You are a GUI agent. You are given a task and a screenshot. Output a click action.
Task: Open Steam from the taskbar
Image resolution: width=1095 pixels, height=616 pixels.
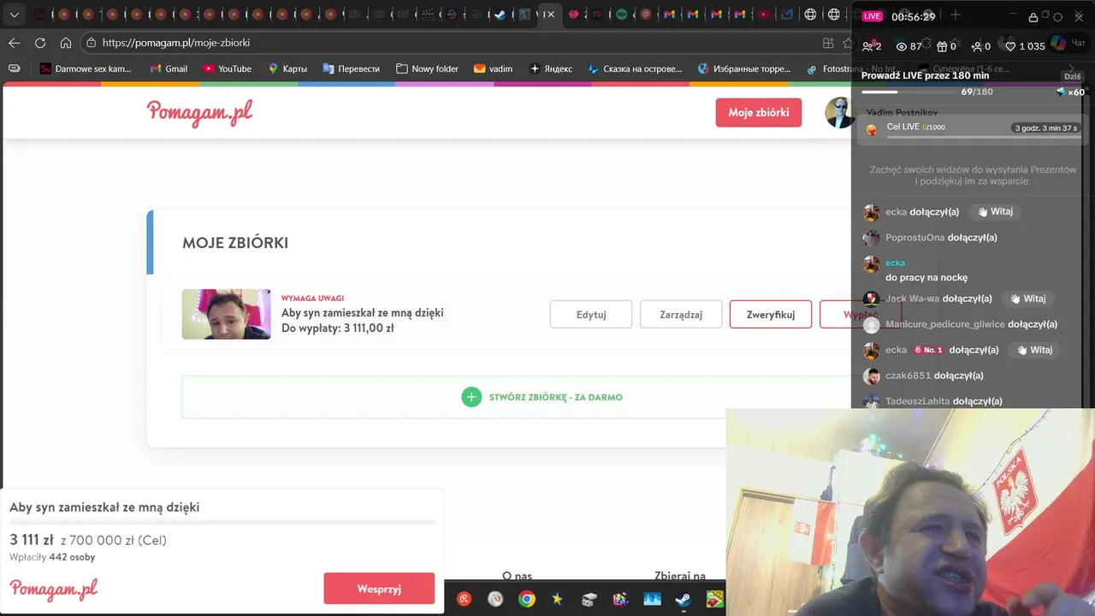(683, 599)
